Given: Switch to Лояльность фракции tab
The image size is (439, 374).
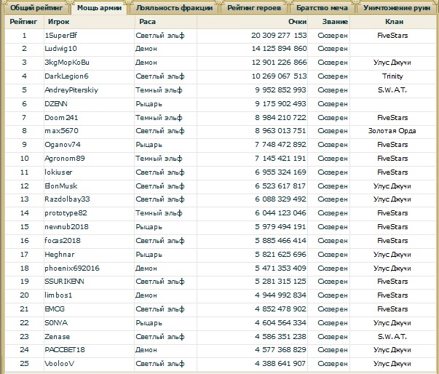Looking at the screenshot, I should coord(175,8).
